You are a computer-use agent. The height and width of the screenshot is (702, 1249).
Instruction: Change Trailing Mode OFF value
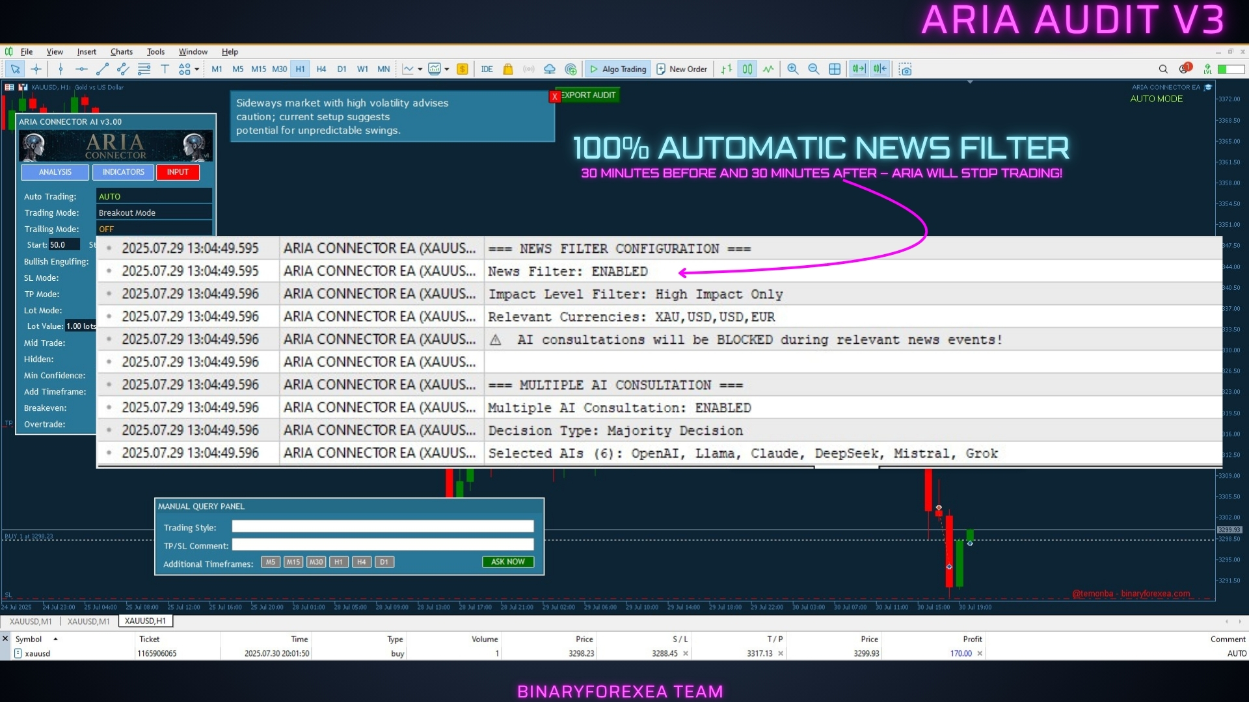(x=154, y=229)
